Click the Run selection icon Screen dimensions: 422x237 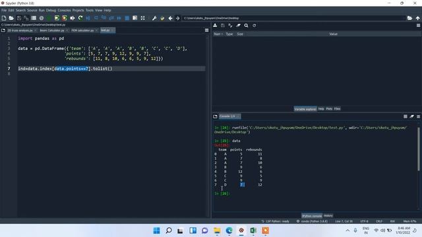click(73, 18)
